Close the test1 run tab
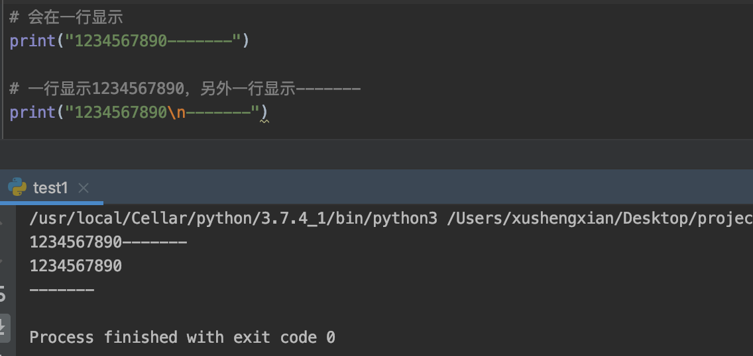This screenshot has width=753, height=356. tap(84, 188)
